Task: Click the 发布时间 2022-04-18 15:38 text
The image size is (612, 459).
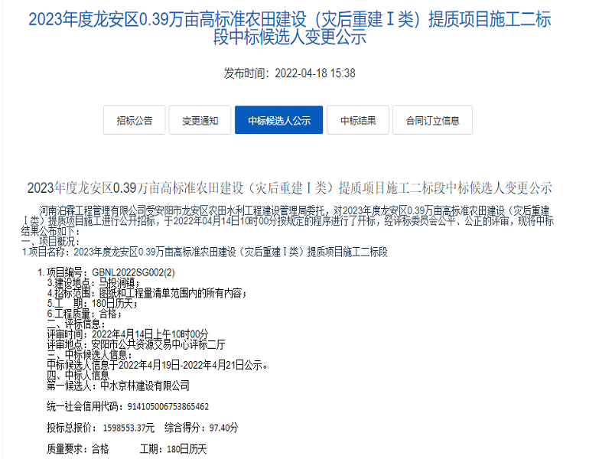Action: [289, 73]
